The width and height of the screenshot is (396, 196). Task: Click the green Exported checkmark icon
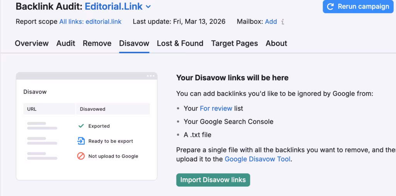(81, 126)
